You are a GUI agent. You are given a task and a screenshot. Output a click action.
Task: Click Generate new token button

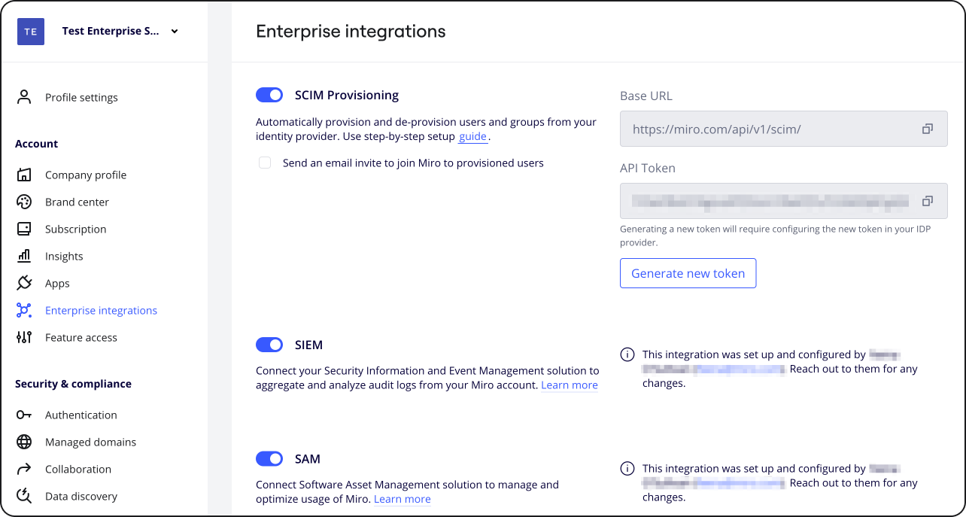pyautogui.click(x=688, y=273)
